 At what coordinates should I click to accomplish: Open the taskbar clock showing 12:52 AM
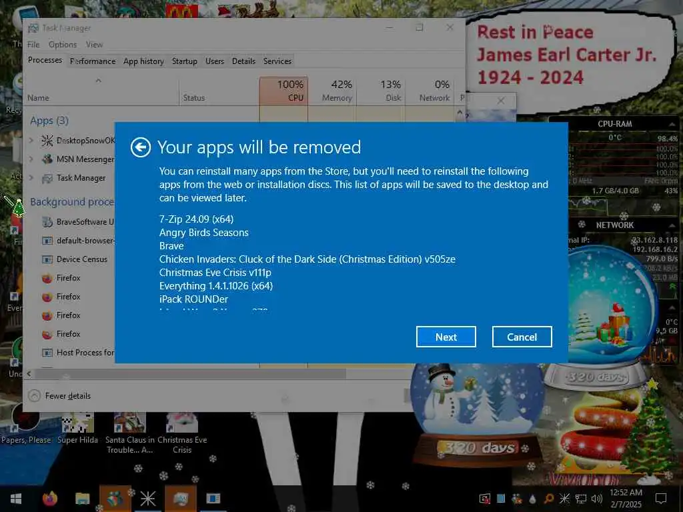tap(626, 499)
